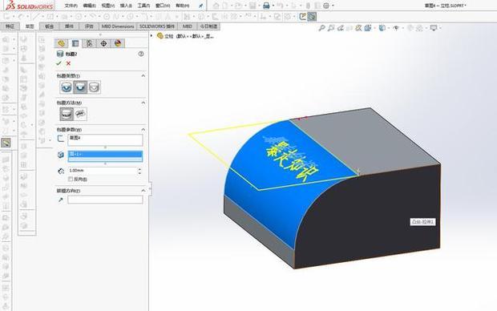Open the Edit menu
Image resolution: width=497 pixels, height=311 pixels.
[x=90, y=6]
